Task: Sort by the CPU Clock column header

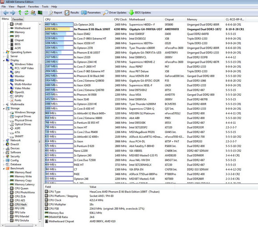Action: (120, 19)
